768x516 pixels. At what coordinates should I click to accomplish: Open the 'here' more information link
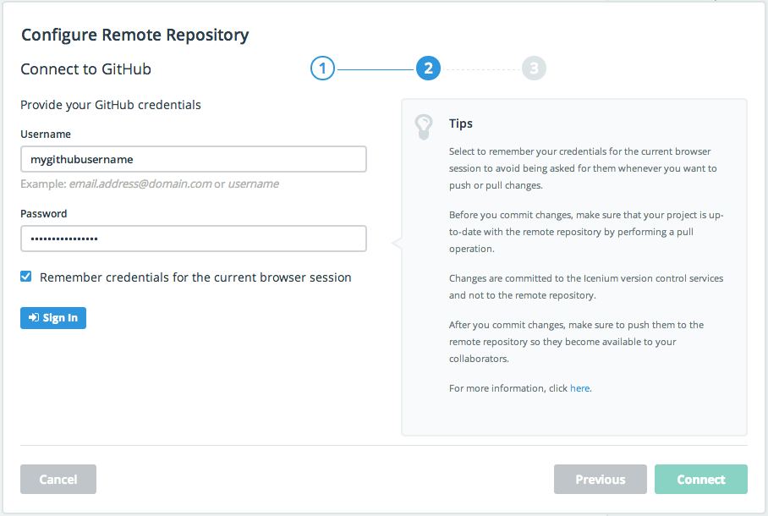point(579,388)
